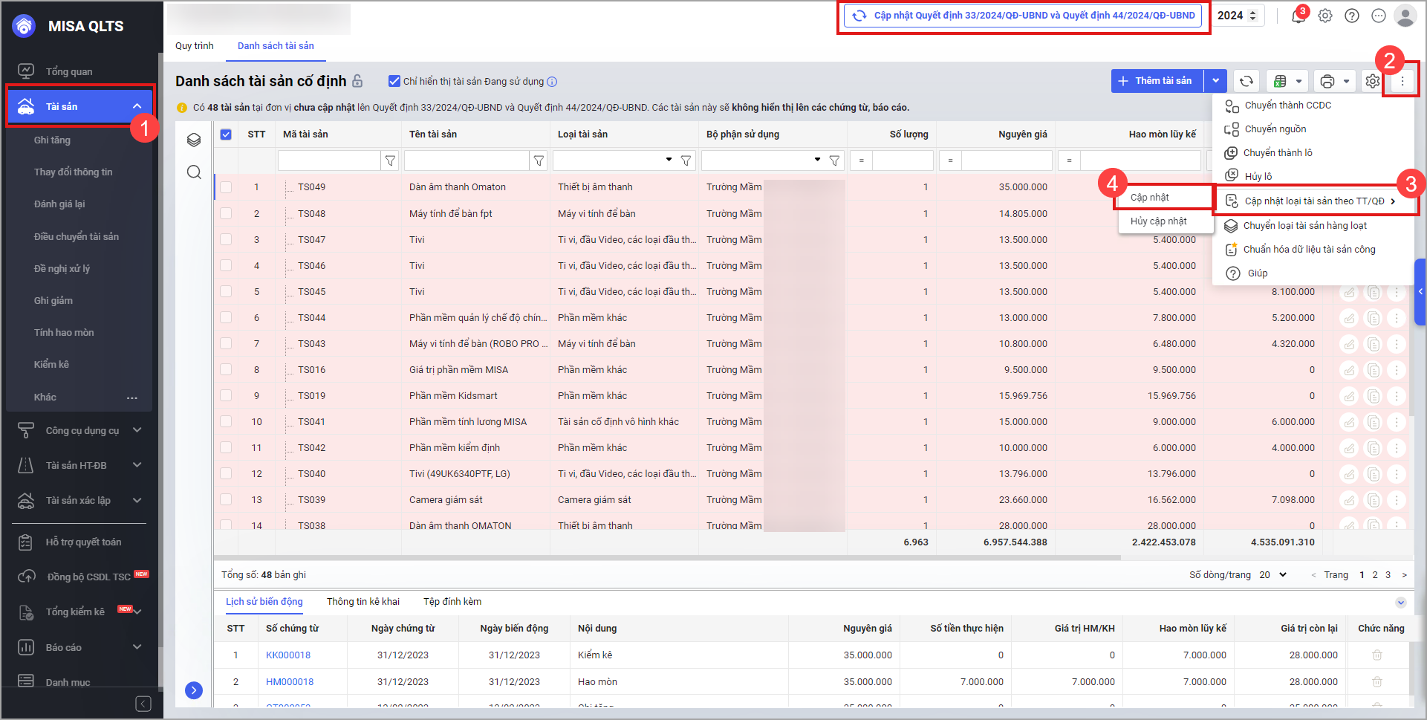The height and width of the screenshot is (720, 1427).
Task: Click the print icon in toolbar
Action: [x=1327, y=81]
